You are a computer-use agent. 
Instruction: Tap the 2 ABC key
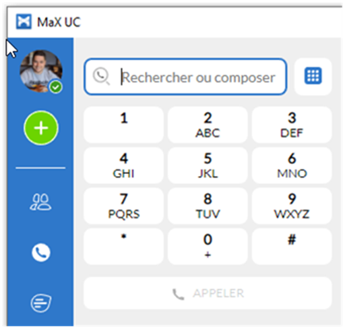[x=208, y=125]
